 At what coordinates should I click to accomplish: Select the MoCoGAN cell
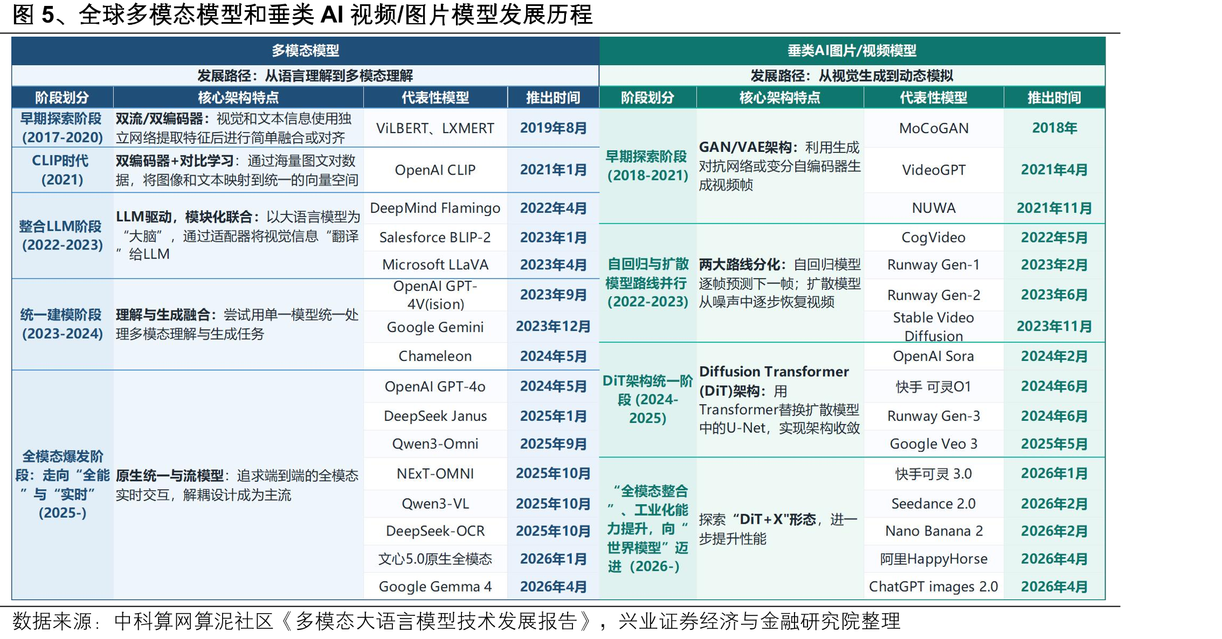934,128
